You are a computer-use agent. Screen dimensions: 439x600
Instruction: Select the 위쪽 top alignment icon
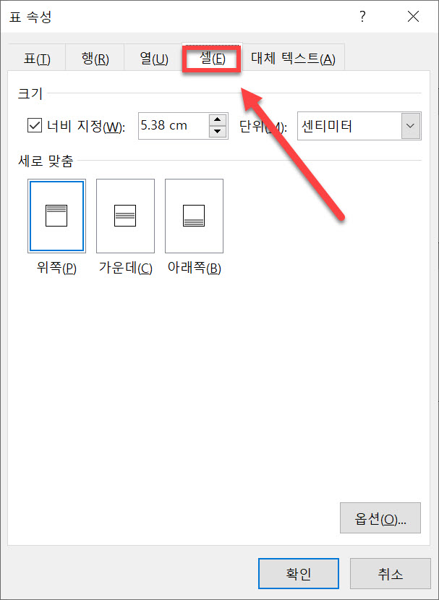pyautogui.click(x=56, y=216)
